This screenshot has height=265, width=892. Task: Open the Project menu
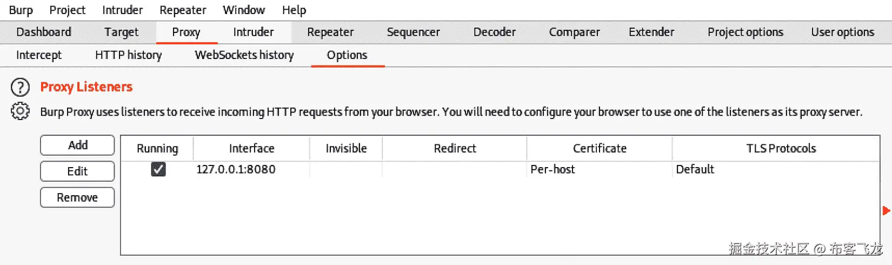tap(67, 10)
